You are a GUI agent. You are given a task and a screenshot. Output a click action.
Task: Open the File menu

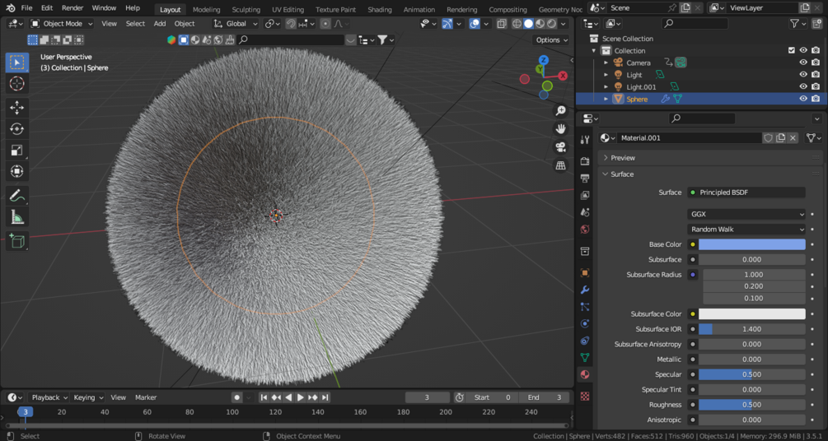point(26,8)
